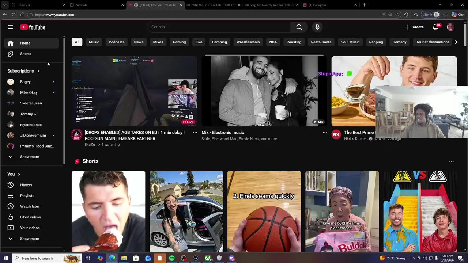Viewport: 468px width, 263px height.
Task: Start voice search with the microphone
Action: tap(317, 27)
